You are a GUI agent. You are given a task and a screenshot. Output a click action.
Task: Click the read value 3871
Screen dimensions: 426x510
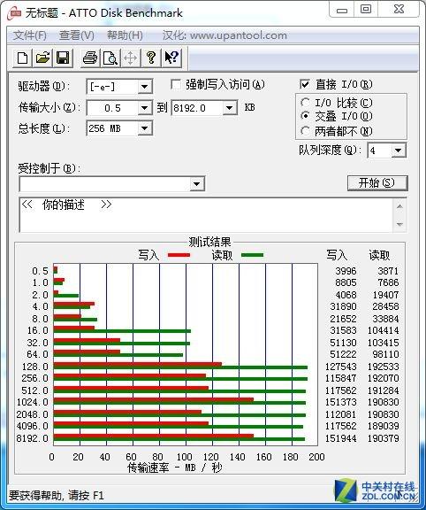pos(388,271)
